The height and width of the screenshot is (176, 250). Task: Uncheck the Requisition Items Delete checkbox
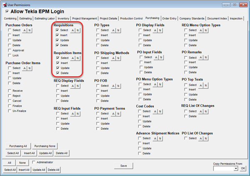58,73
